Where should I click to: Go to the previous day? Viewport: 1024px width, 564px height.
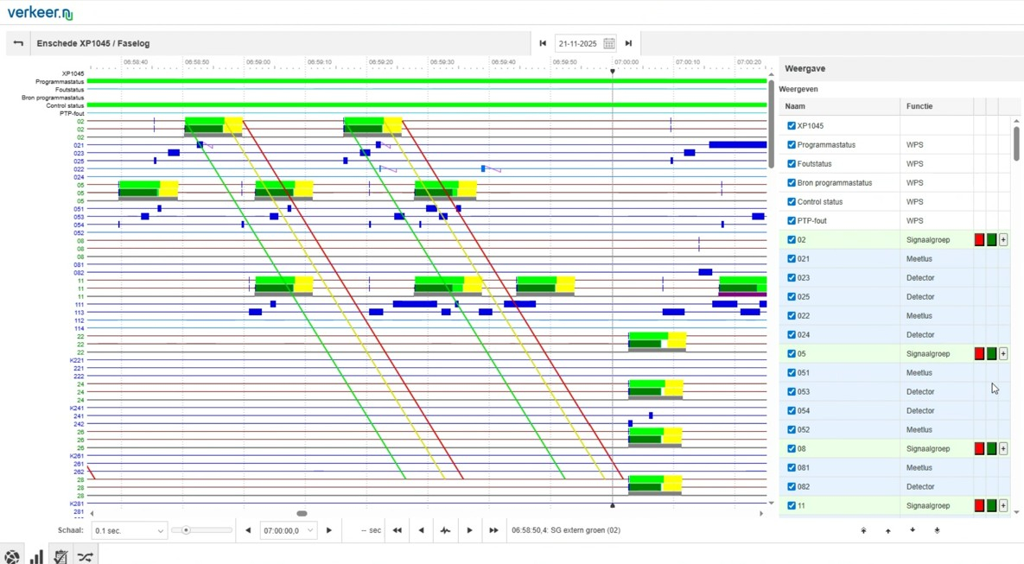543,43
